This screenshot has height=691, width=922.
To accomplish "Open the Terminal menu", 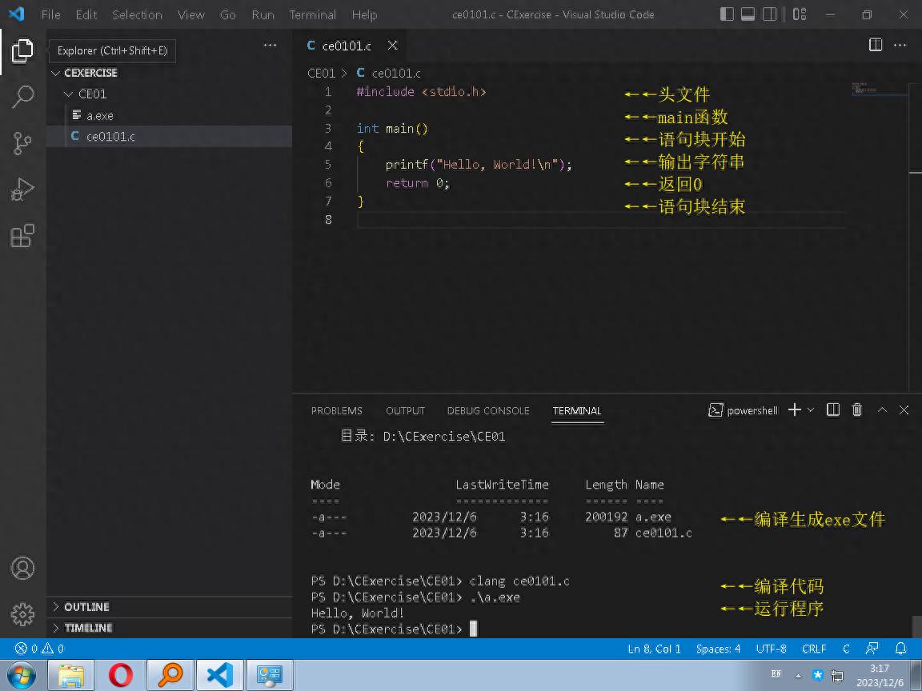I will (312, 14).
